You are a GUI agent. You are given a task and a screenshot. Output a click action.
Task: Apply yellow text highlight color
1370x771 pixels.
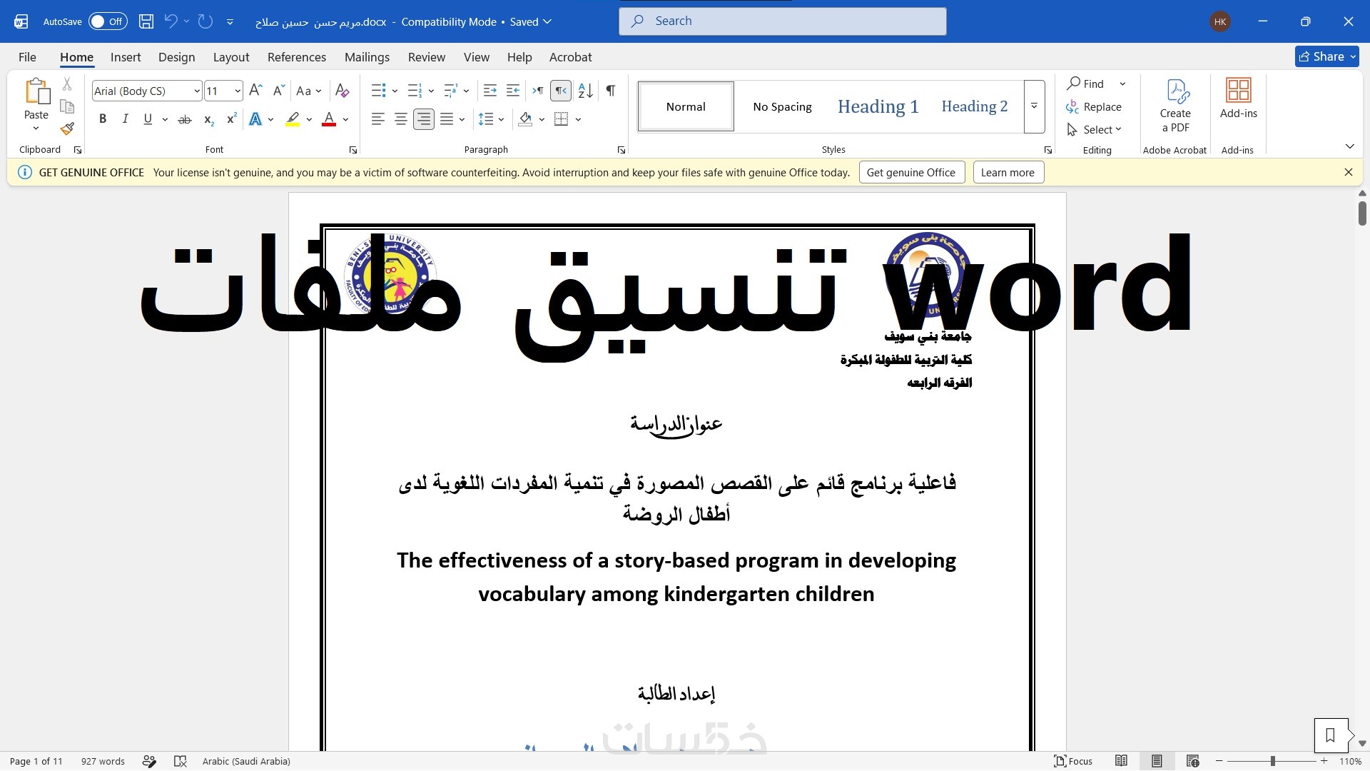point(293,119)
